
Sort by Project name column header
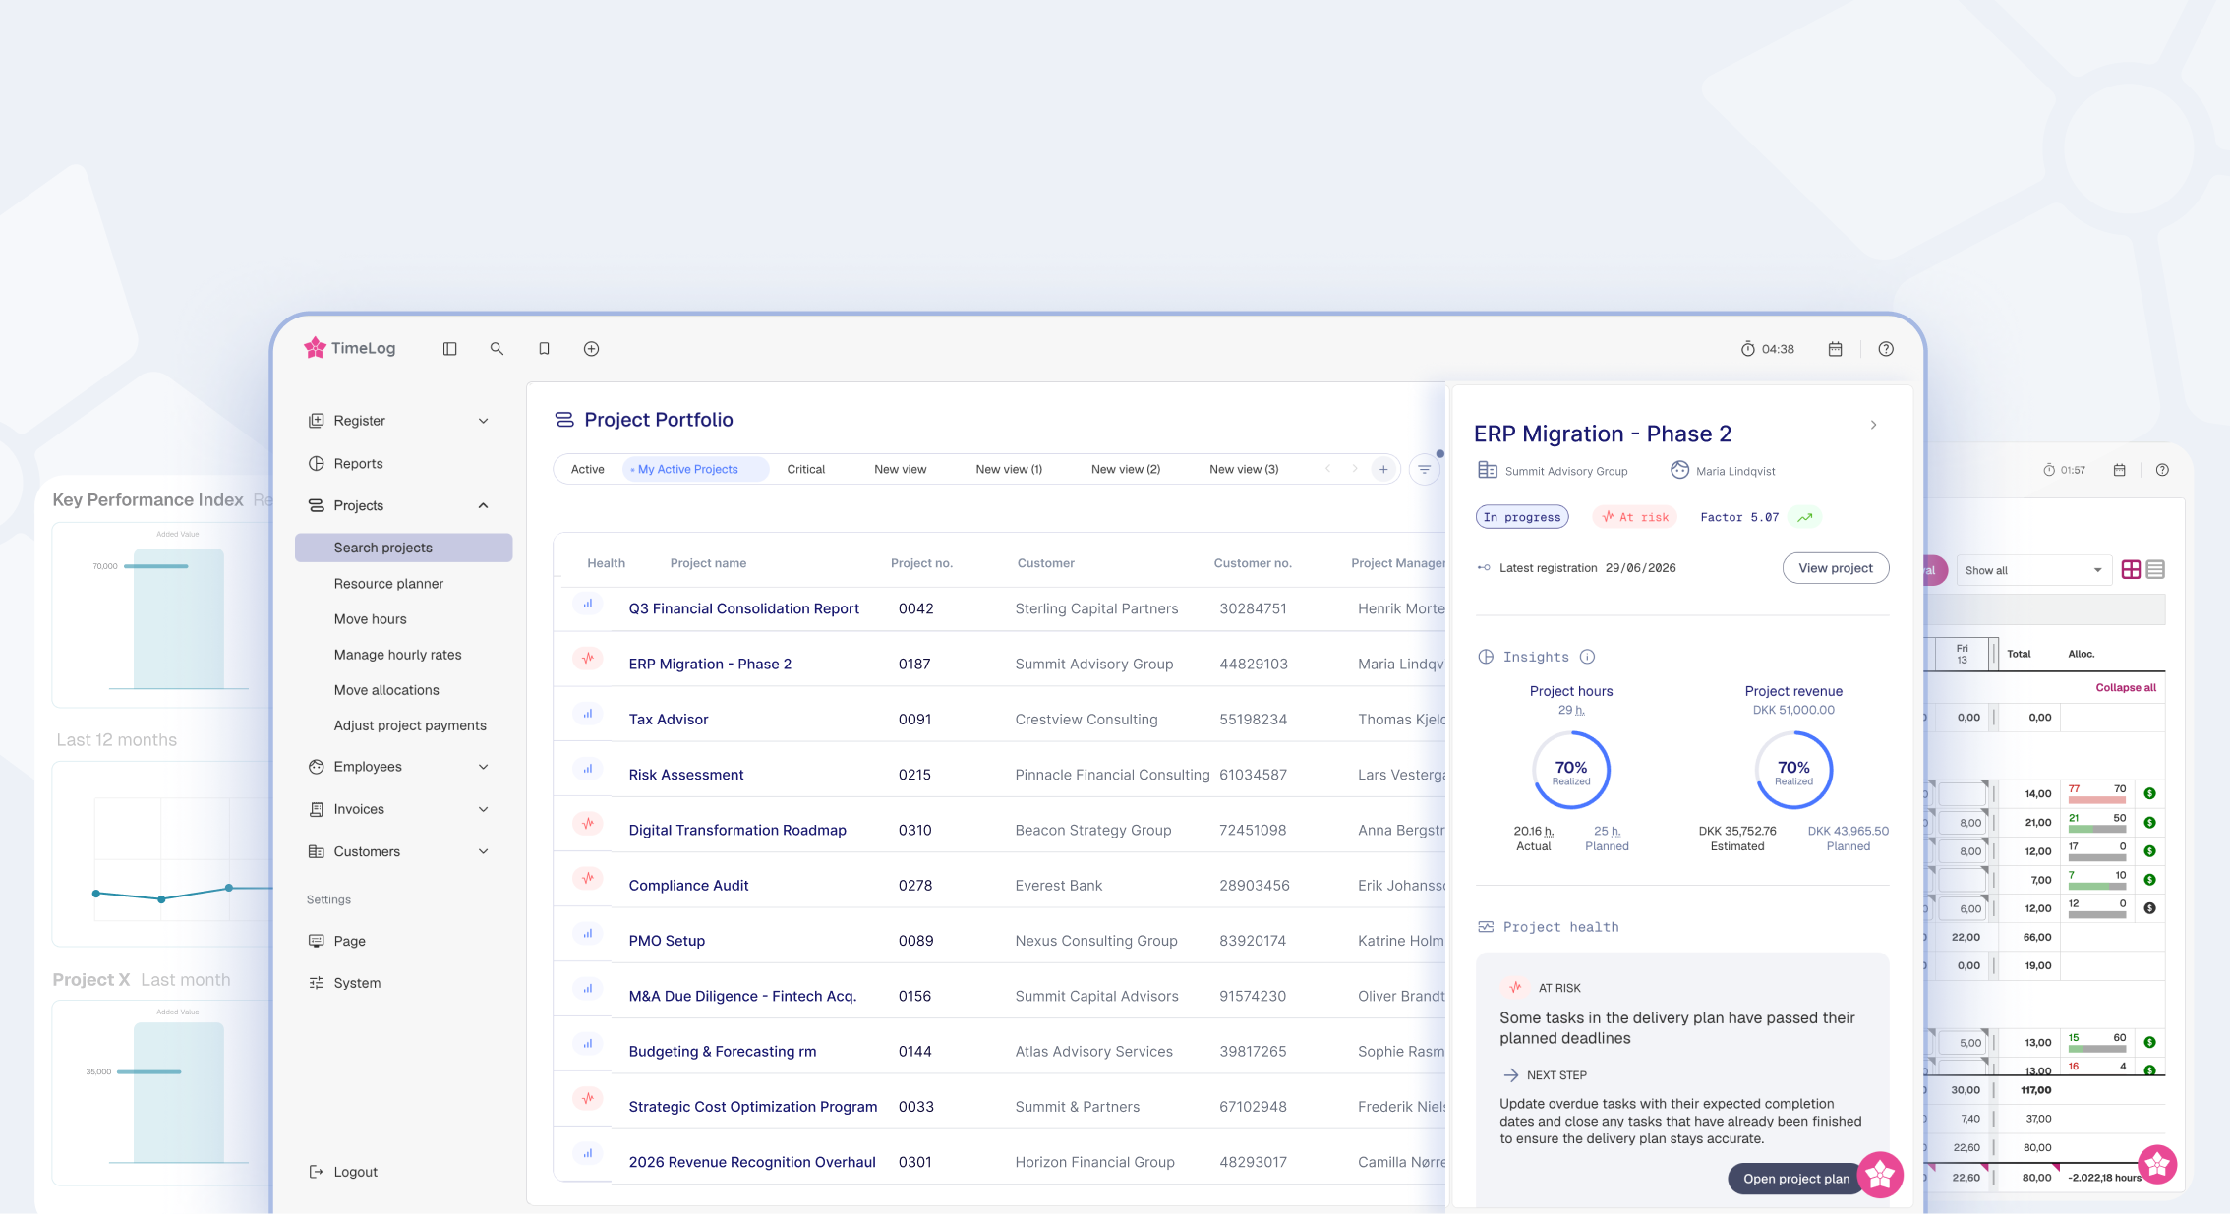(x=708, y=563)
